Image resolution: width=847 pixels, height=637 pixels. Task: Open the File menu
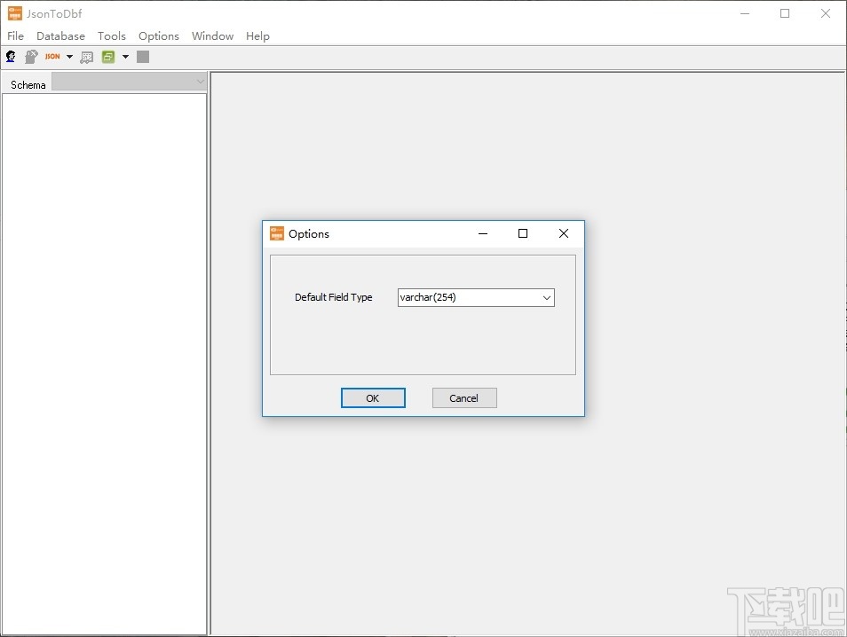15,36
